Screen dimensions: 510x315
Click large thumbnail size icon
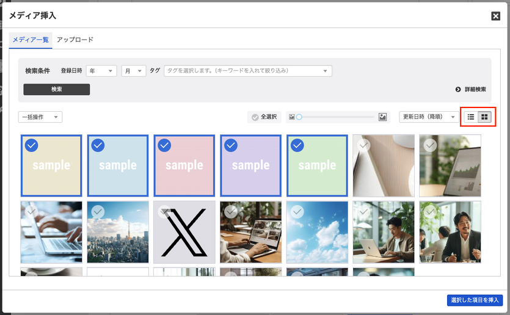pyautogui.click(x=383, y=117)
